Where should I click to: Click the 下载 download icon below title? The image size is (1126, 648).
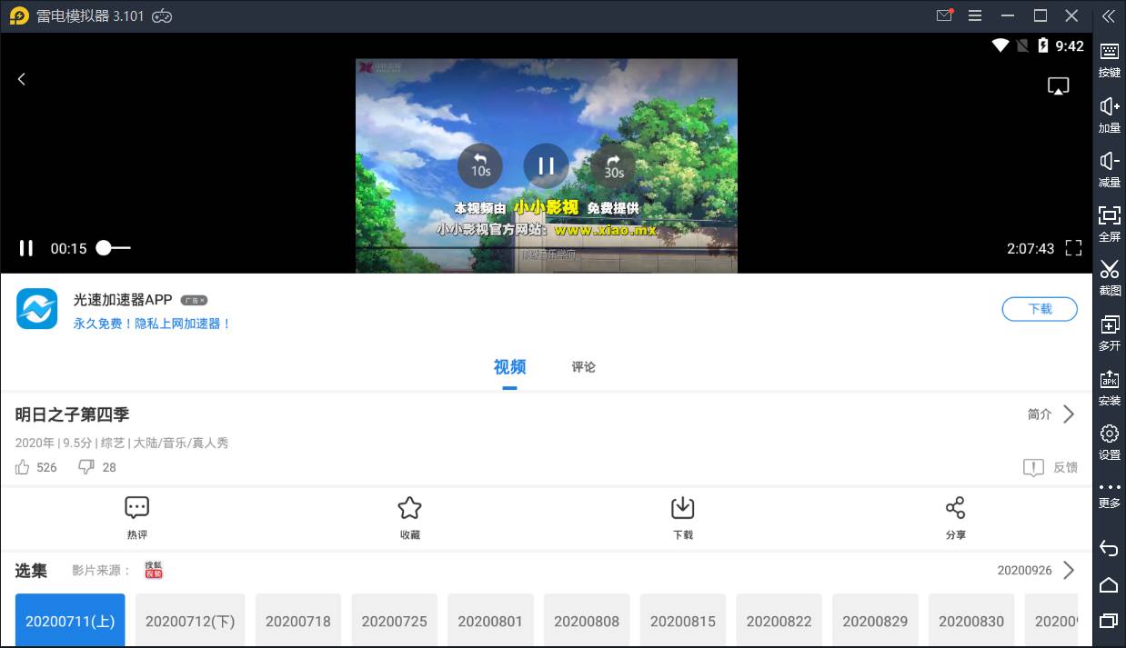coord(682,509)
